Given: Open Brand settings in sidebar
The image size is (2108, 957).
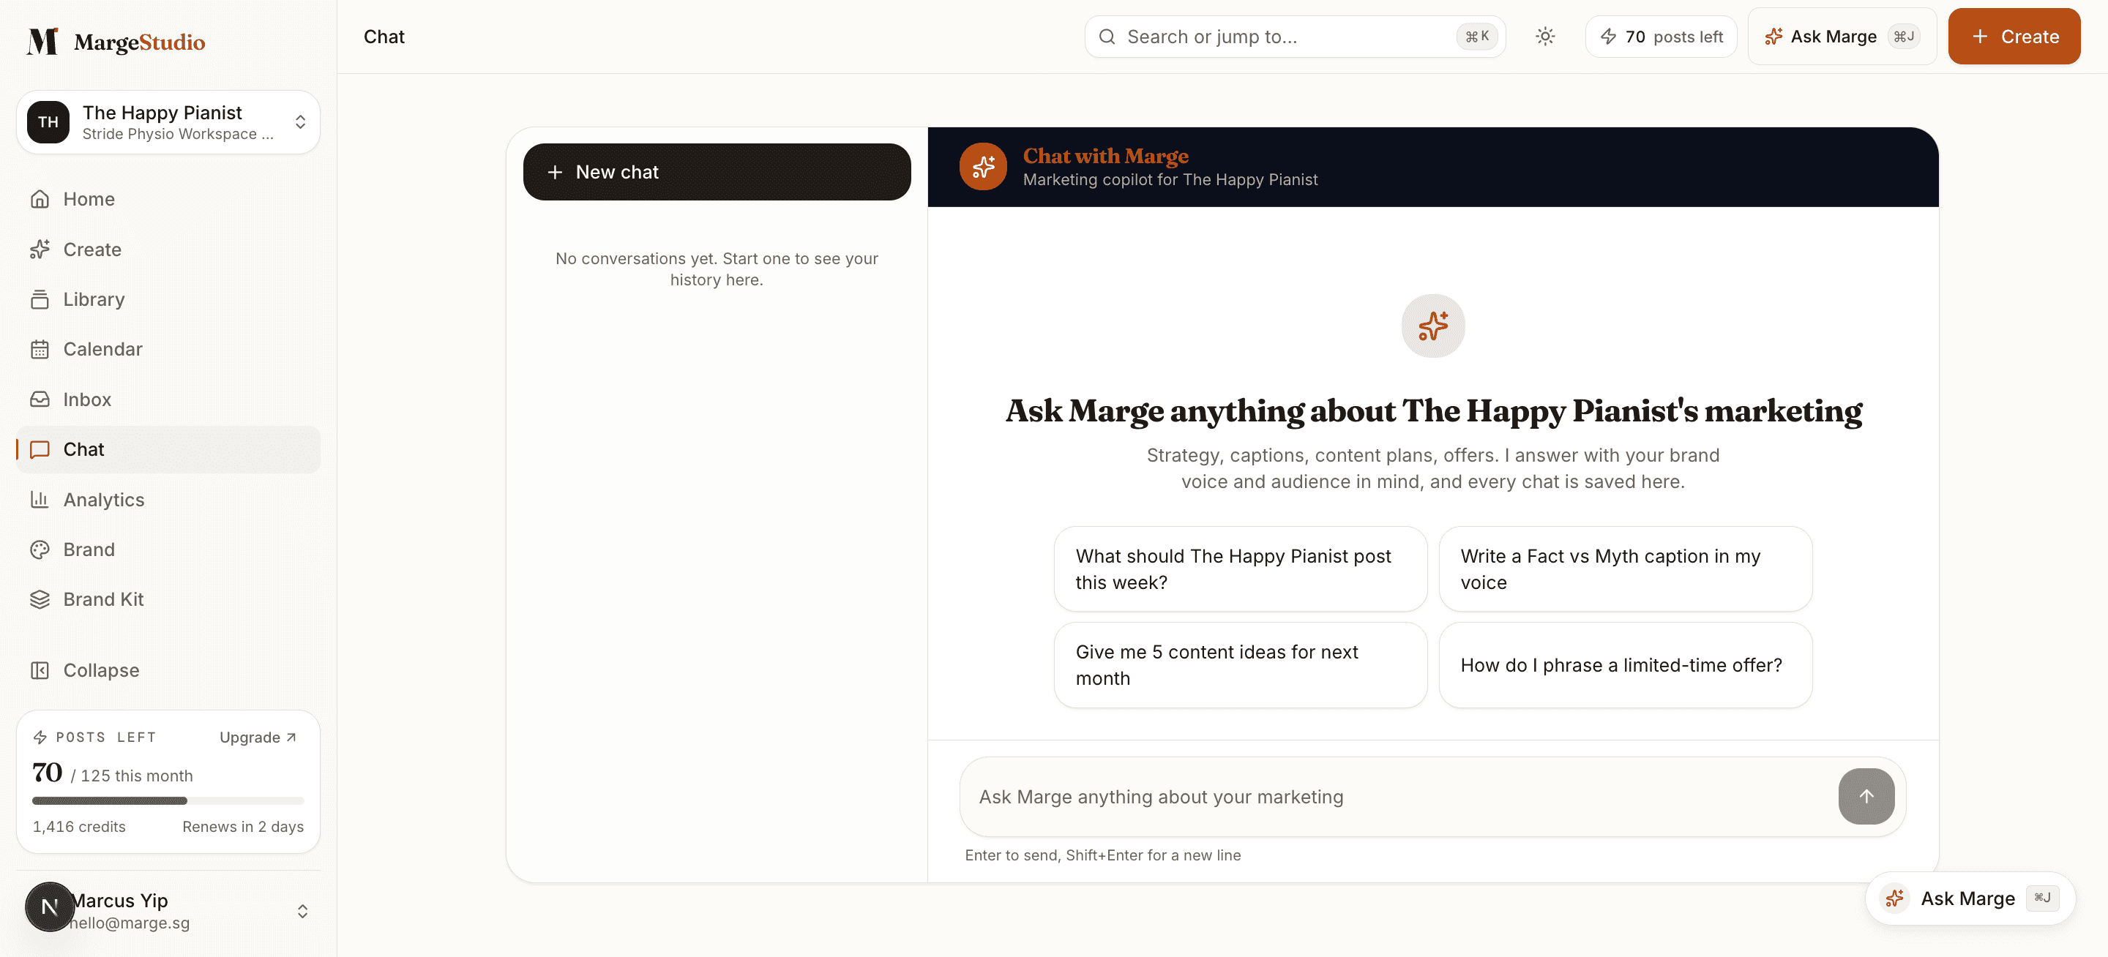Looking at the screenshot, I should click(168, 549).
